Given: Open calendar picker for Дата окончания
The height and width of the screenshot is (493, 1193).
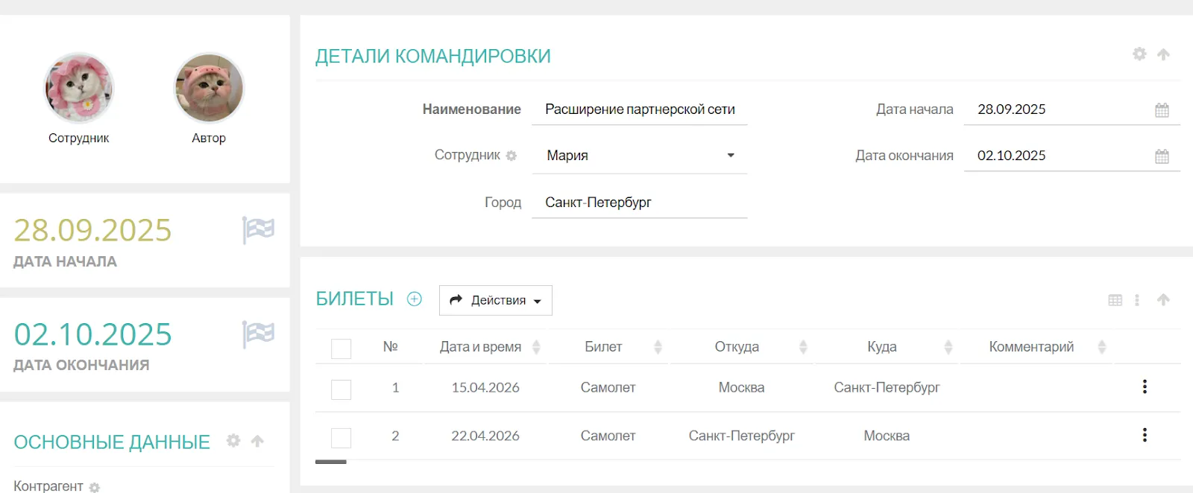Looking at the screenshot, I should [x=1162, y=156].
